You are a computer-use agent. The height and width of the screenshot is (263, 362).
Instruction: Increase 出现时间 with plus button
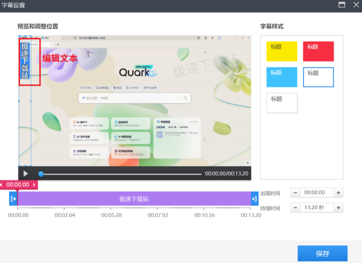339,192
